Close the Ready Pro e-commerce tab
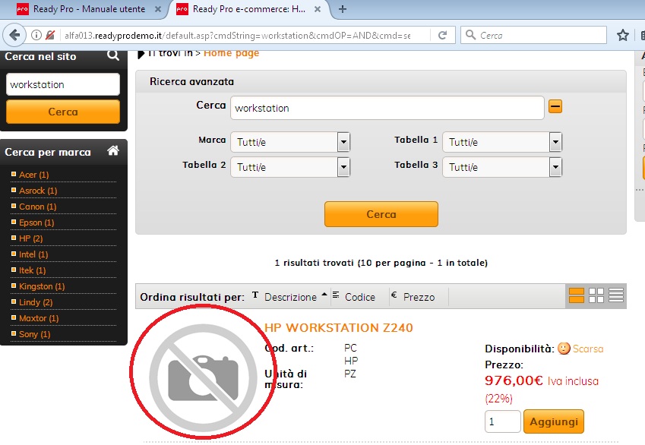Screen dimensions: 645x445 [317, 9]
